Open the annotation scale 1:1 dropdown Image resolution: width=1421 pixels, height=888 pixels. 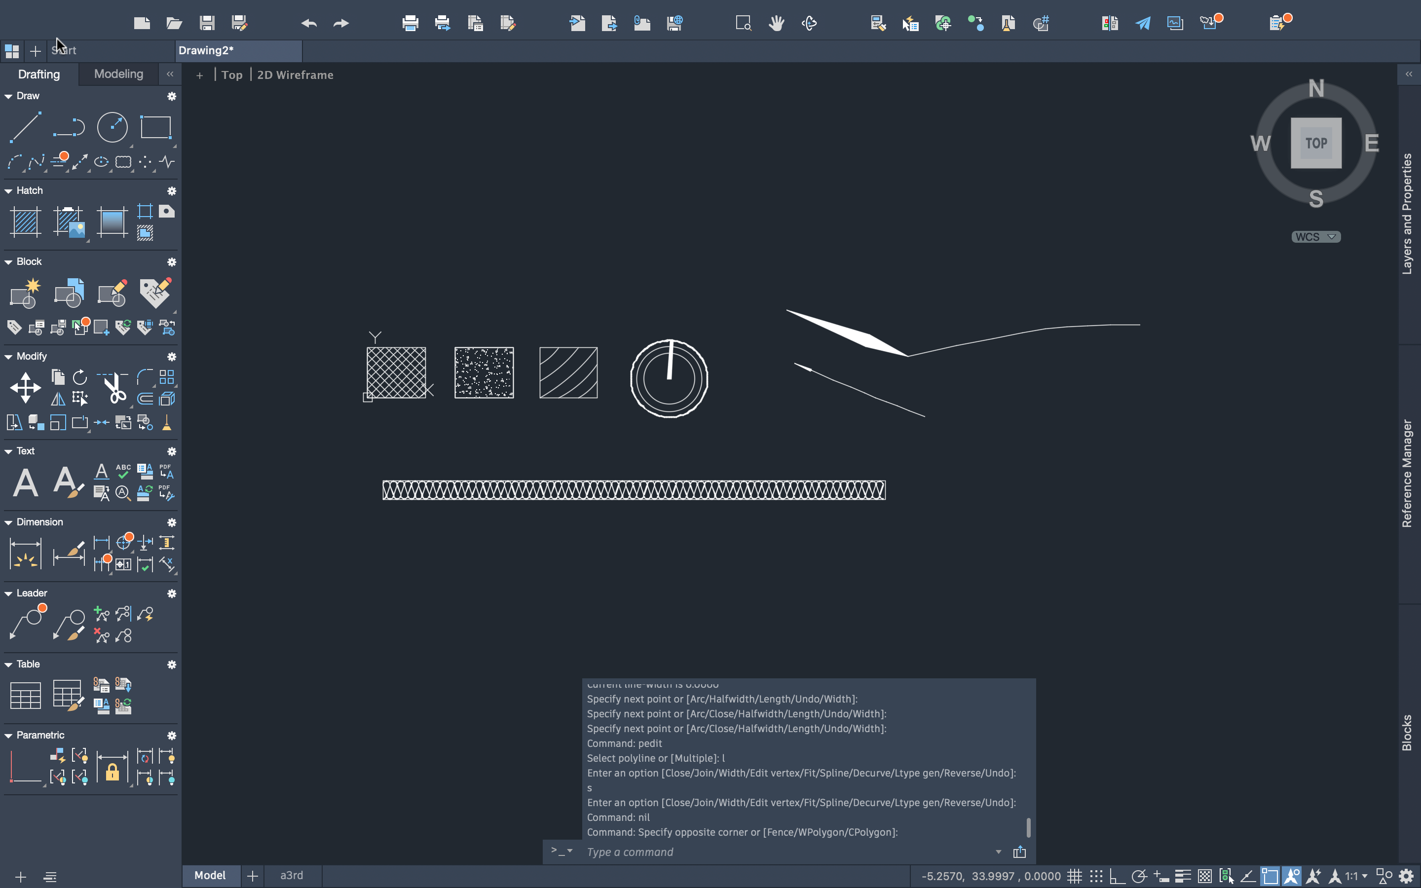click(x=1356, y=876)
